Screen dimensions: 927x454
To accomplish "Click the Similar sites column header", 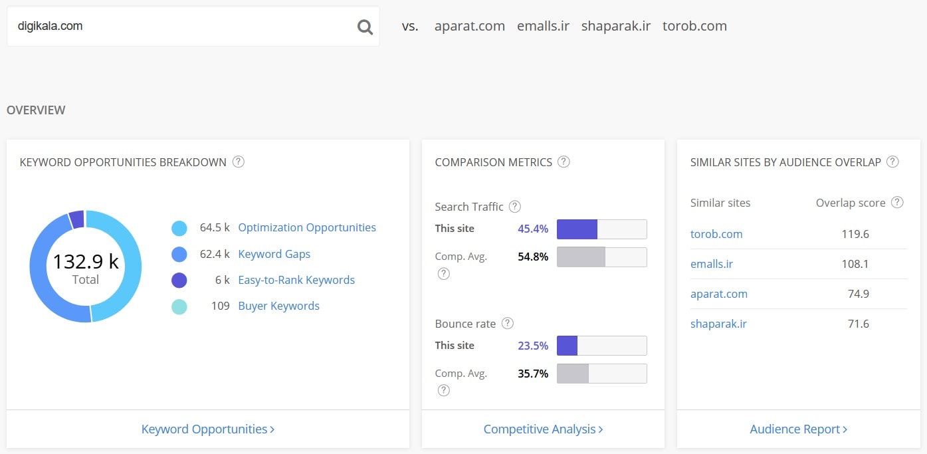I will (720, 203).
